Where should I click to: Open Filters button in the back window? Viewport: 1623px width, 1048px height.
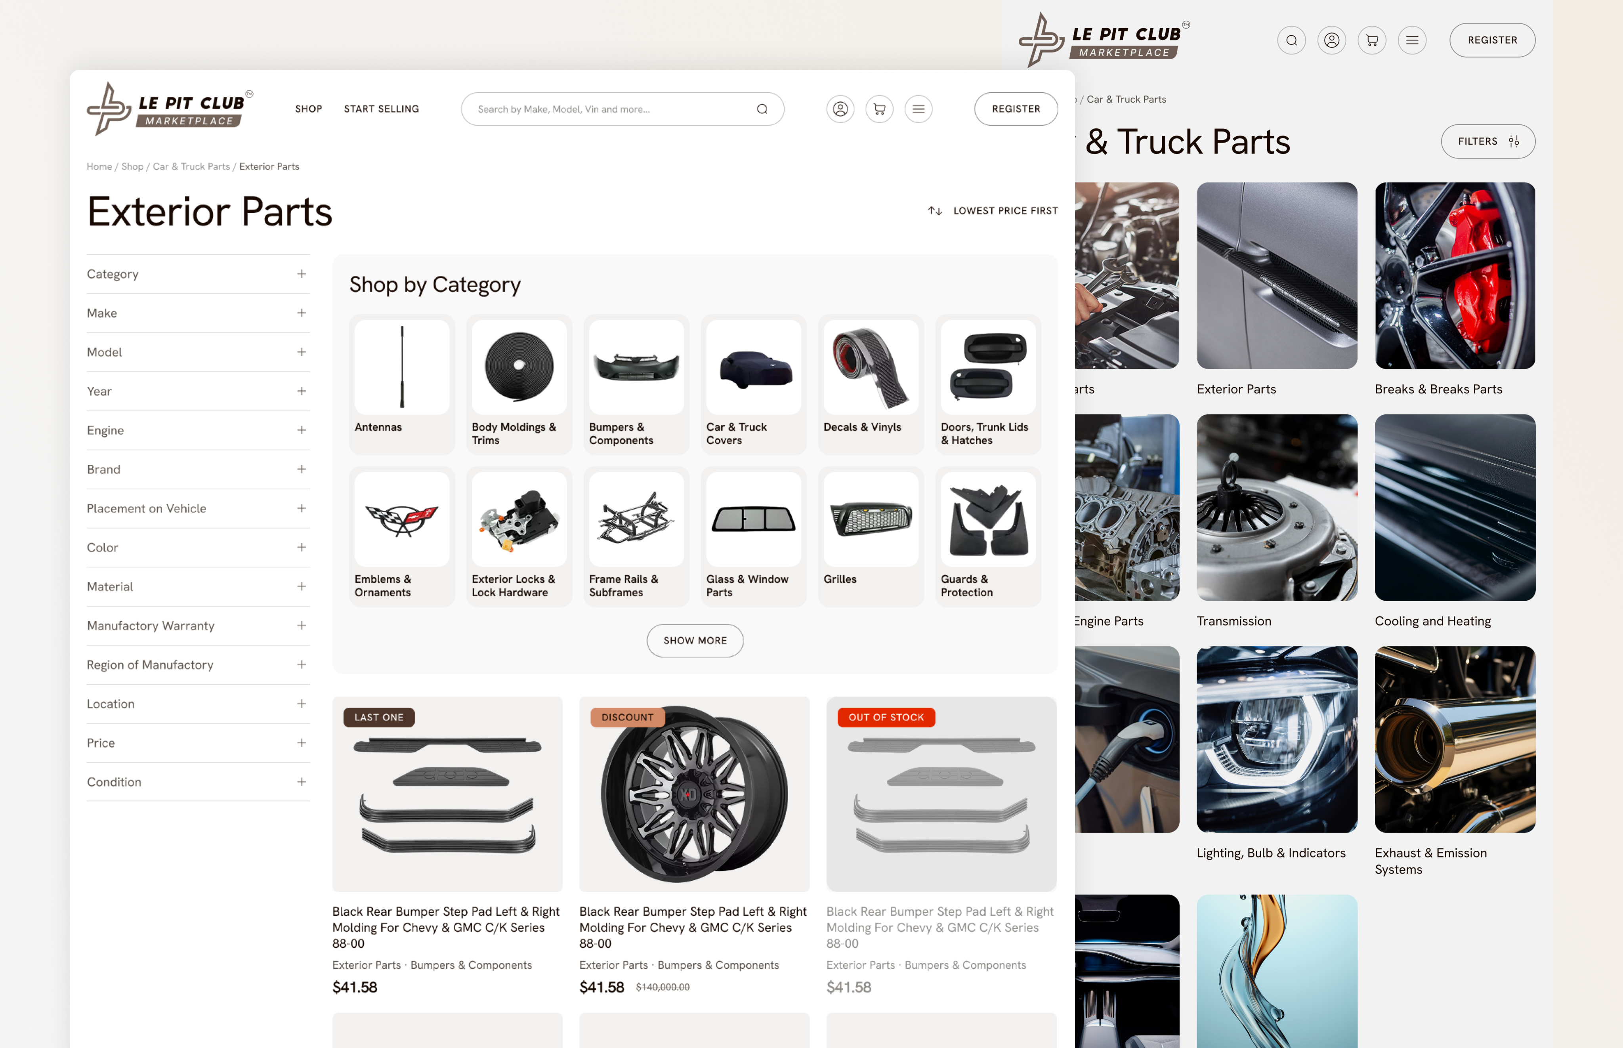tap(1487, 141)
